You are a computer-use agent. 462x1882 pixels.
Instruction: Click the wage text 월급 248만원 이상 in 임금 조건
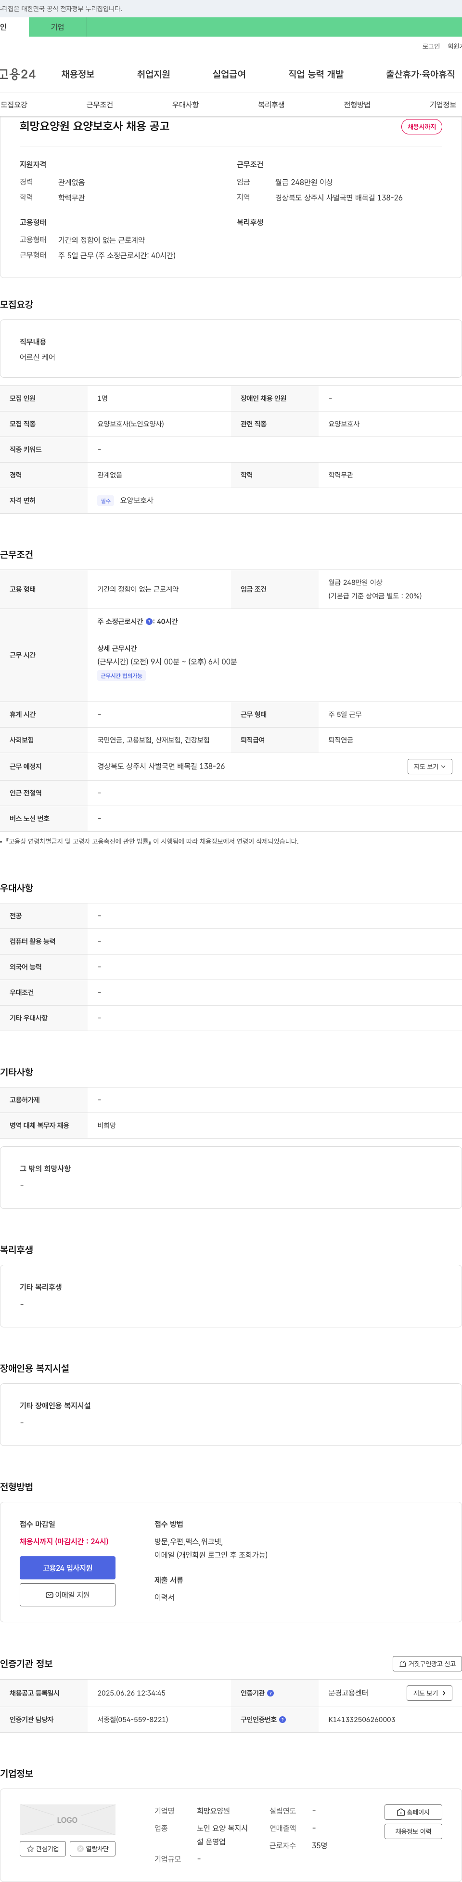coord(356,582)
